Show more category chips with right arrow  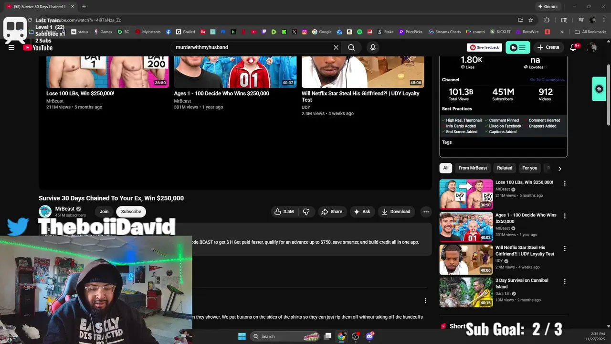559,168
